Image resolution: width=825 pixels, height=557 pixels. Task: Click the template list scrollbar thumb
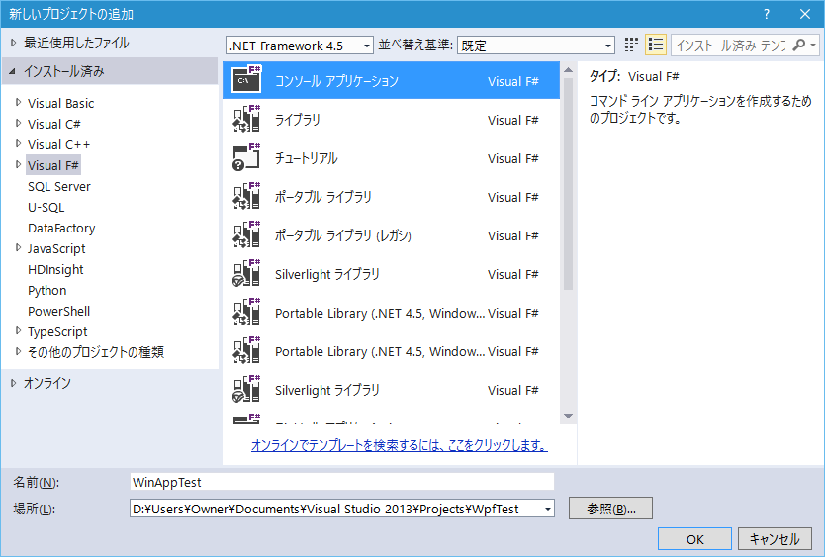[x=568, y=184]
